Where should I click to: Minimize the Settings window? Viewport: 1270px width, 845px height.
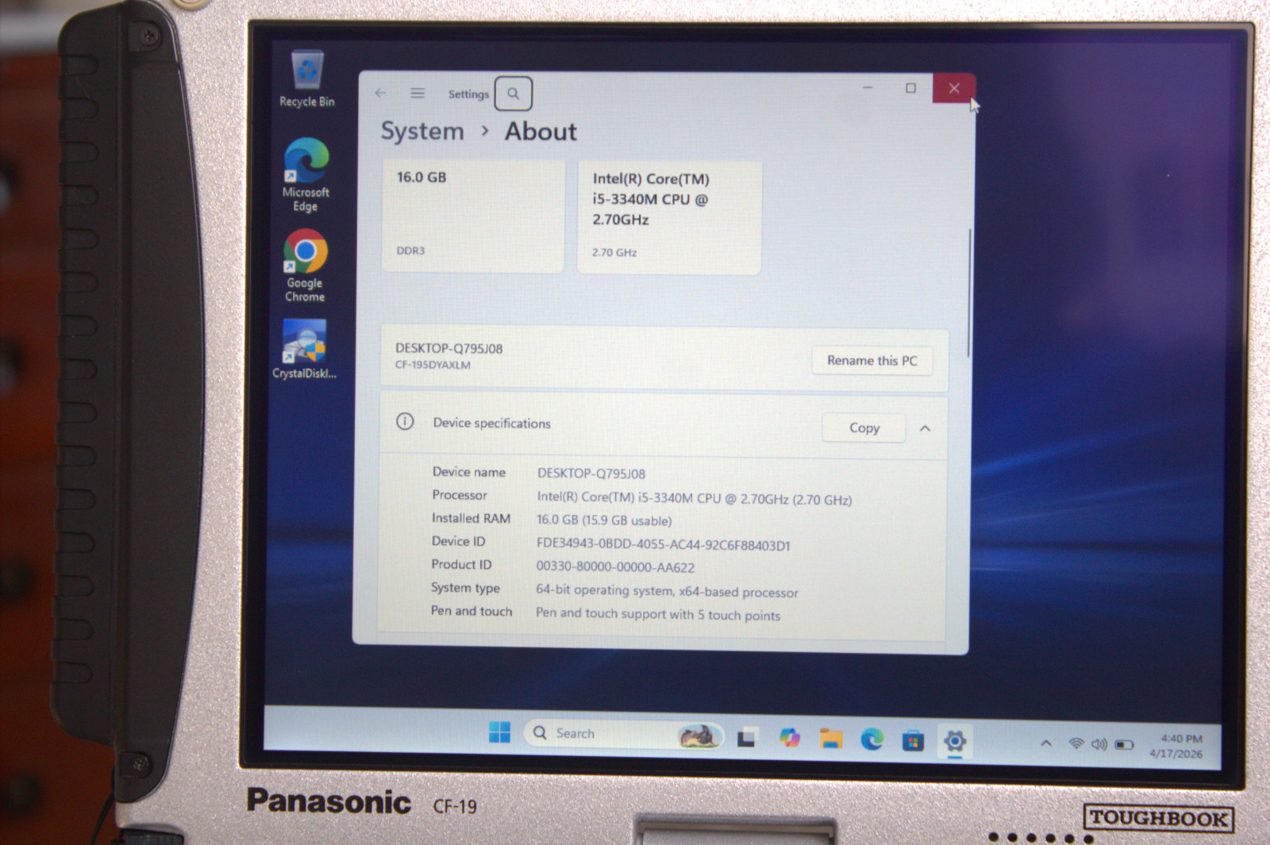[868, 87]
